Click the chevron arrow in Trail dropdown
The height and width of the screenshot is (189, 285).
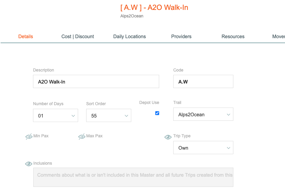(229, 114)
